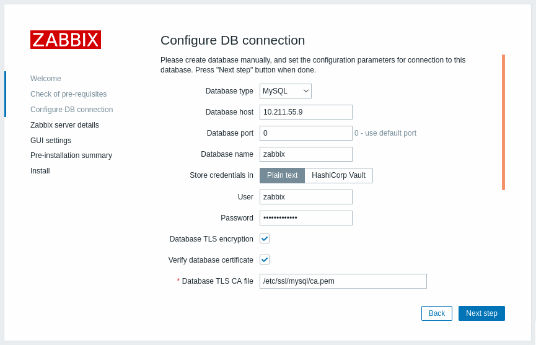The width and height of the screenshot is (536, 345).
Task: Click the Next step button
Action: pyautogui.click(x=481, y=313)
